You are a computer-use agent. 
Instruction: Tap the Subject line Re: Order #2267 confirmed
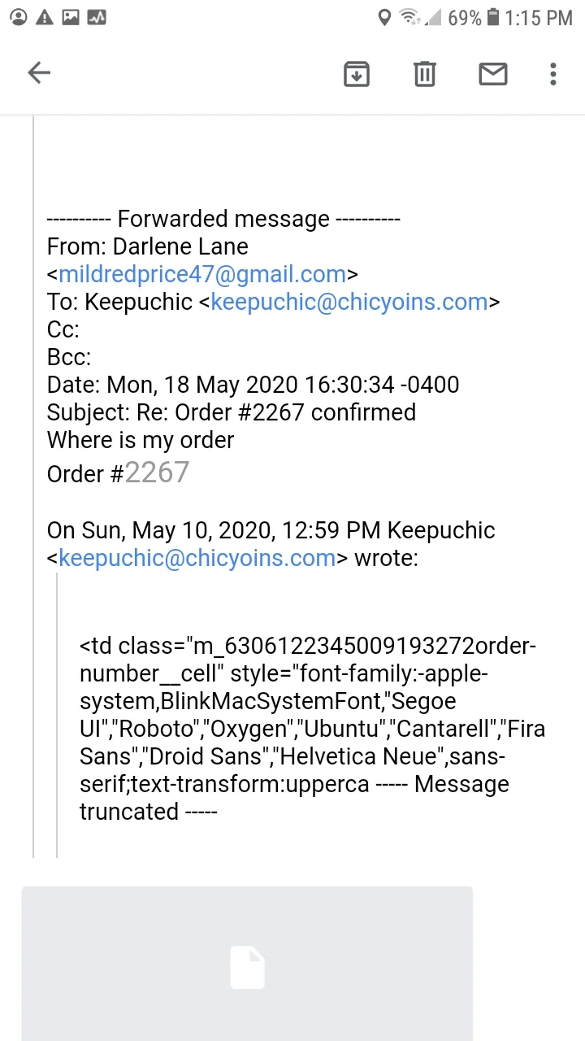coord(232,412)
